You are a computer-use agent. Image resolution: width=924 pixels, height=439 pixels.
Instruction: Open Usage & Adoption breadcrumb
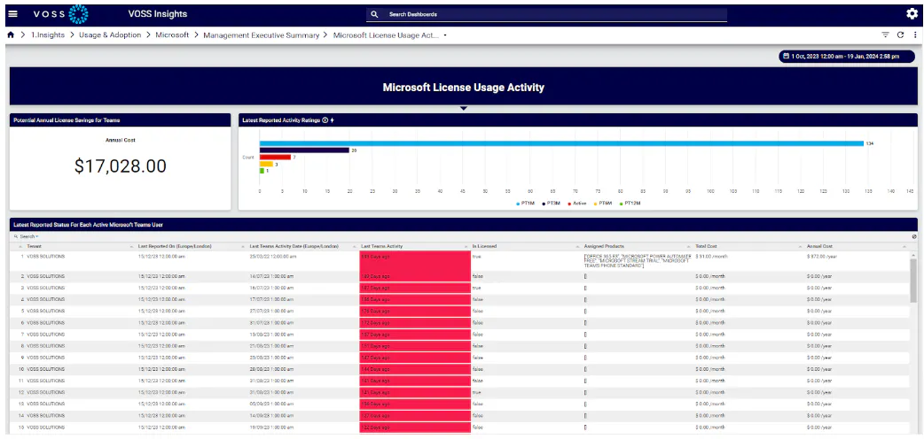pos(110,35)
